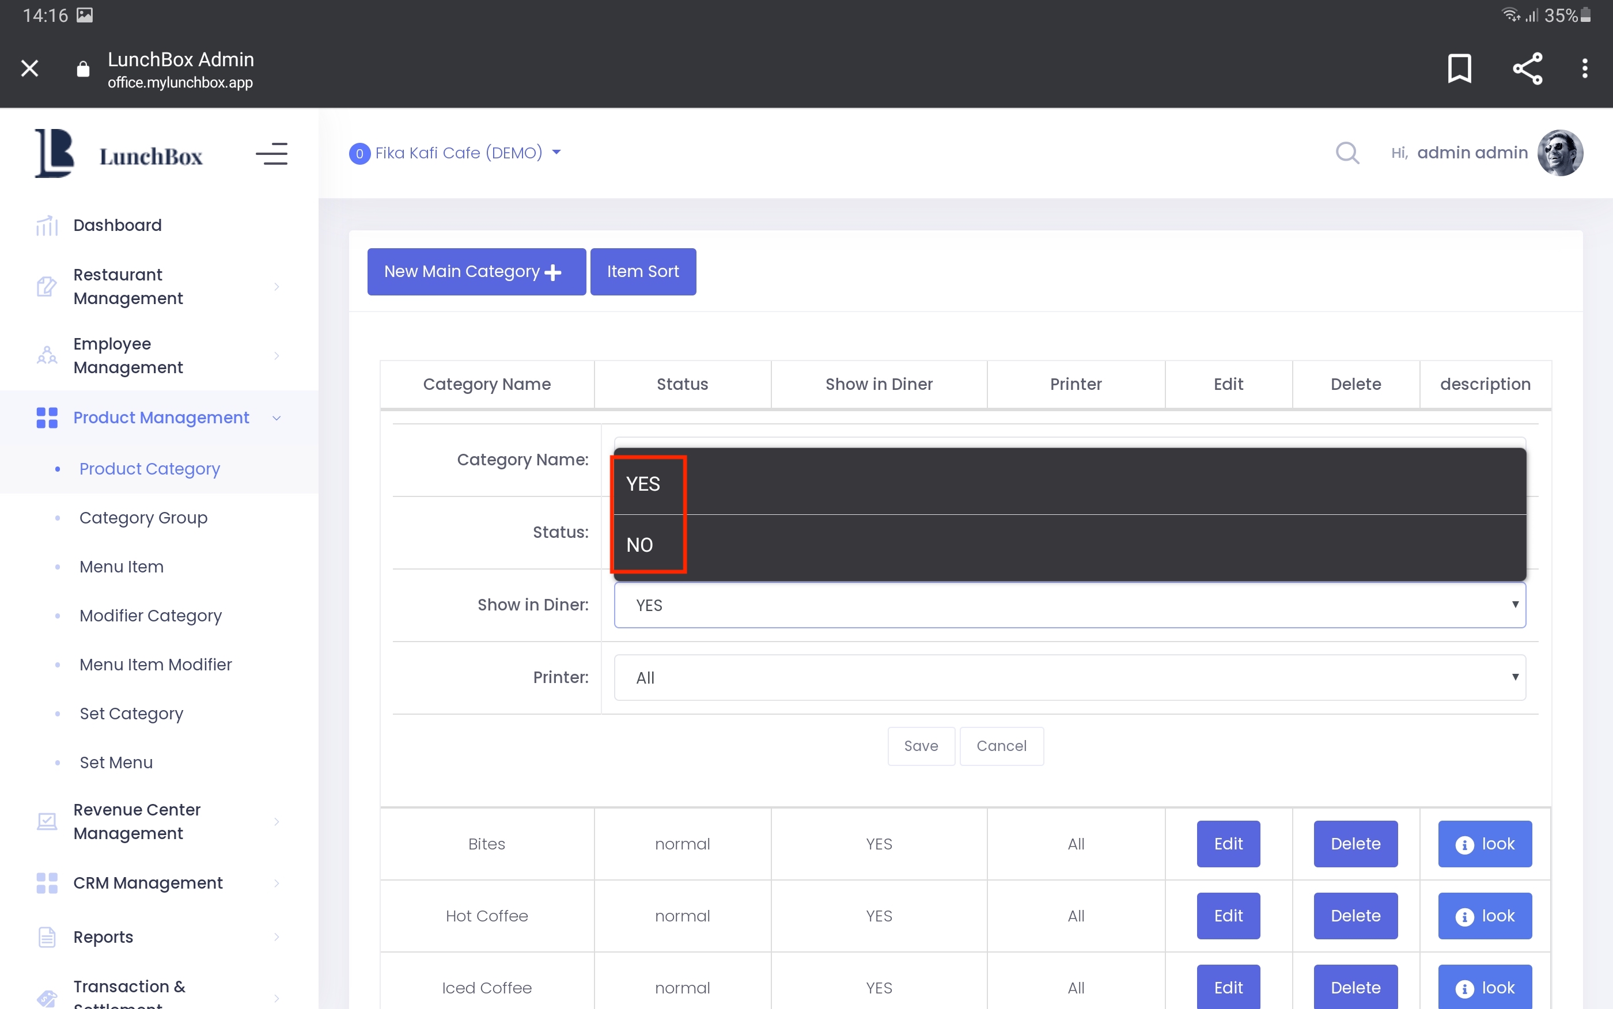
Task: Tap the browser bookmark icon
Action: (x=1460, y=69)
